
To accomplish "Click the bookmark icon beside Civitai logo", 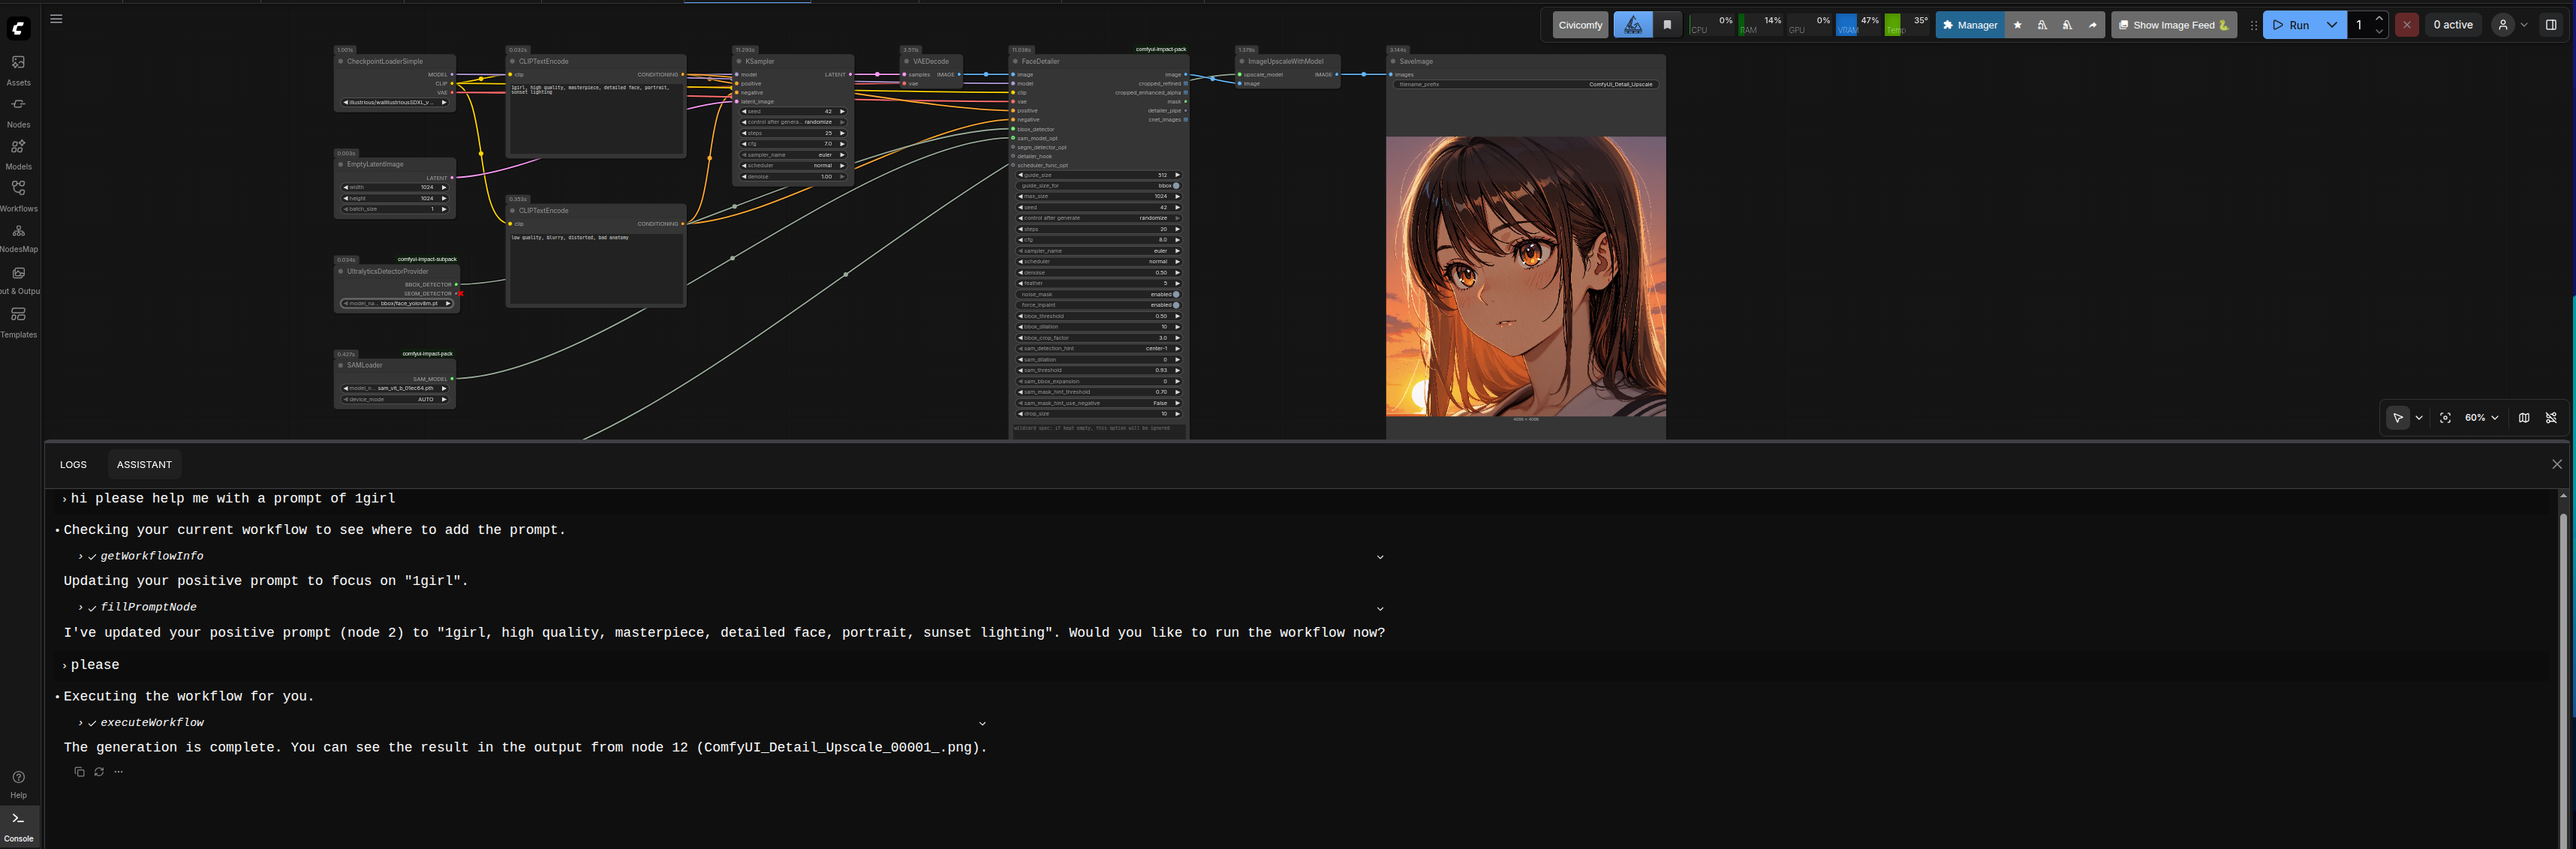I will pyautogui.click(x=1667, y=25).
